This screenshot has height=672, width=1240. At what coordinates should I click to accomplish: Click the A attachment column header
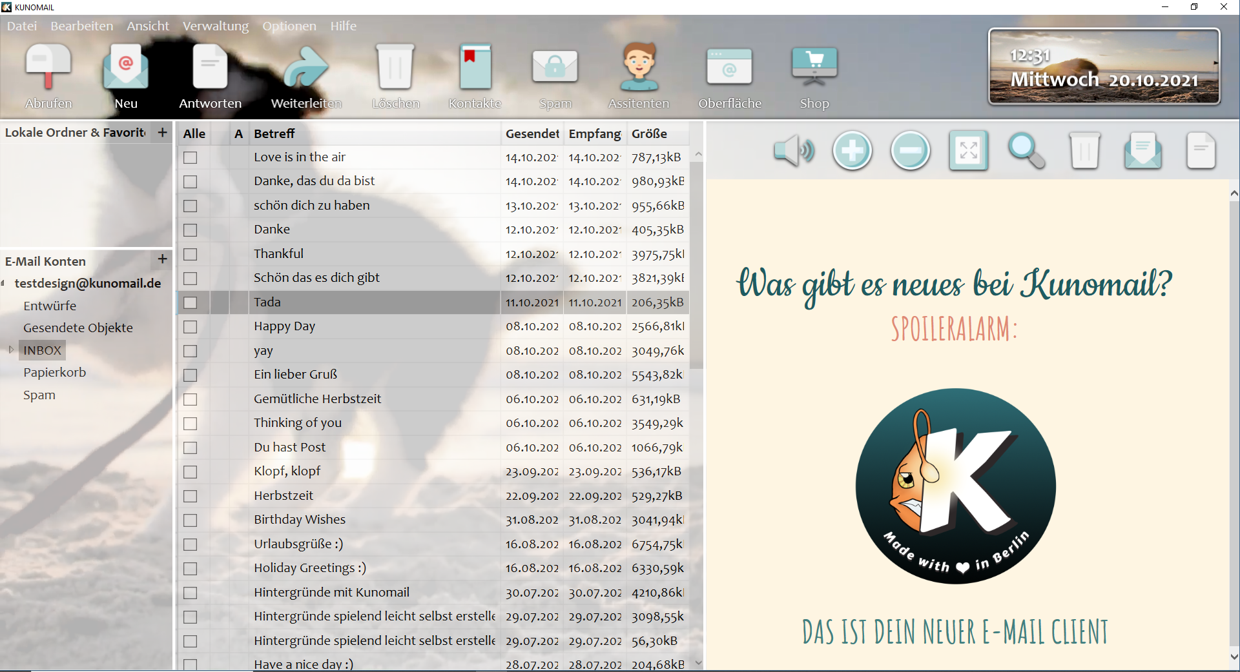[238, 133]
